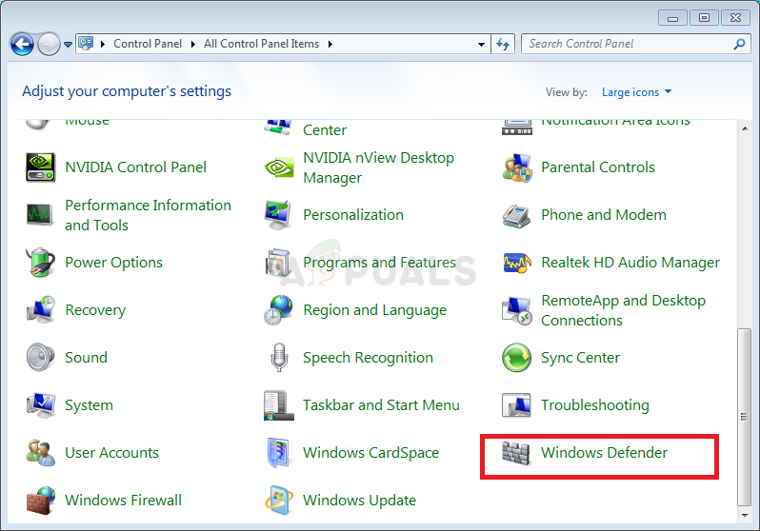Screen dimensions: 760x531
Task: Expand arrow after Control Panel breadcrumb
Action: tap(193, 44)
